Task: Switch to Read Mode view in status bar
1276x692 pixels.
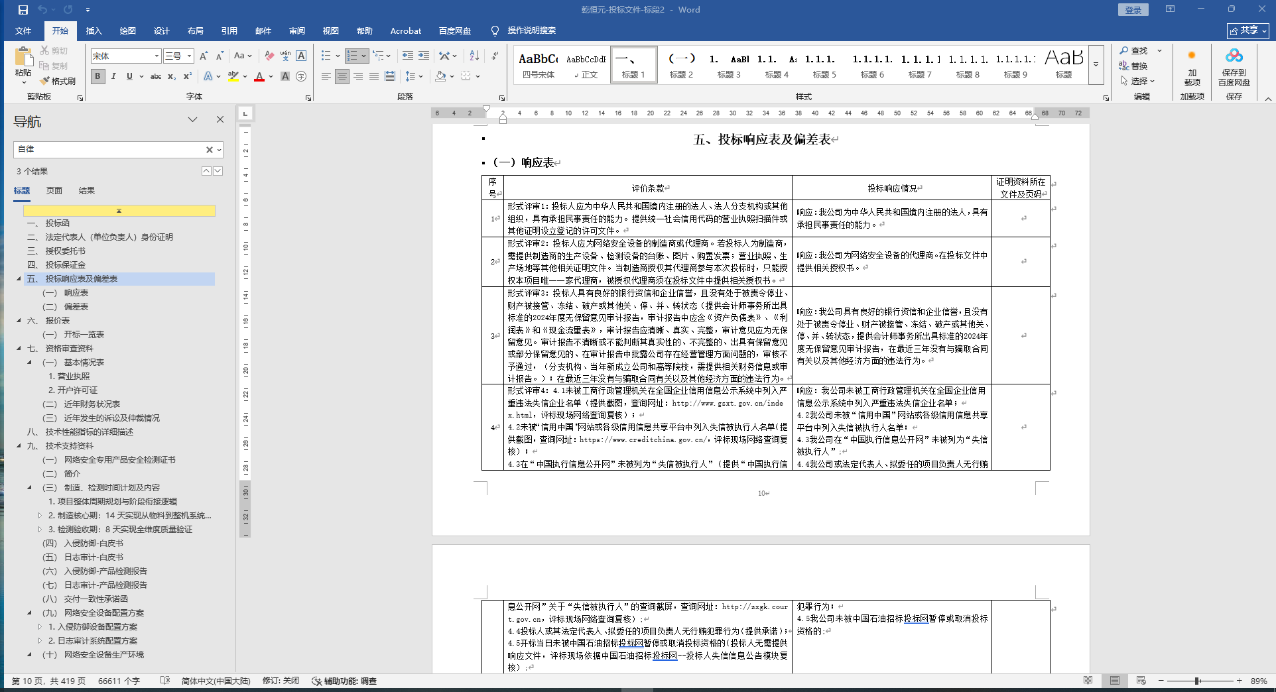Action: point(1088,681)
